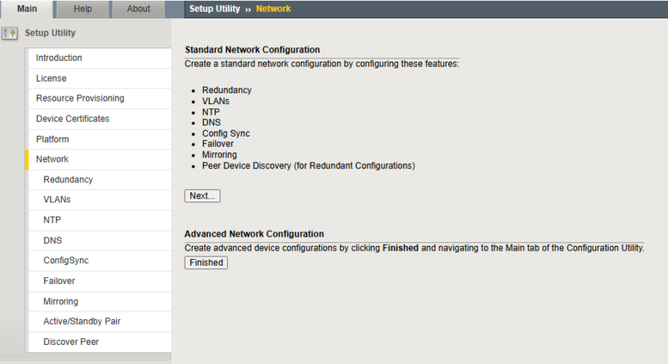
Task: Choose ConfigSync sidebar entry
Action: pyautogui.click(x=99, y=261)
